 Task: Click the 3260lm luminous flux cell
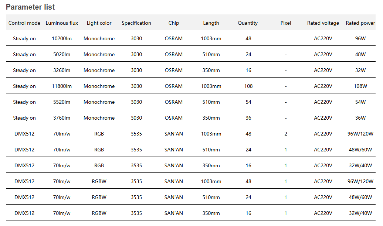[62, 70]
